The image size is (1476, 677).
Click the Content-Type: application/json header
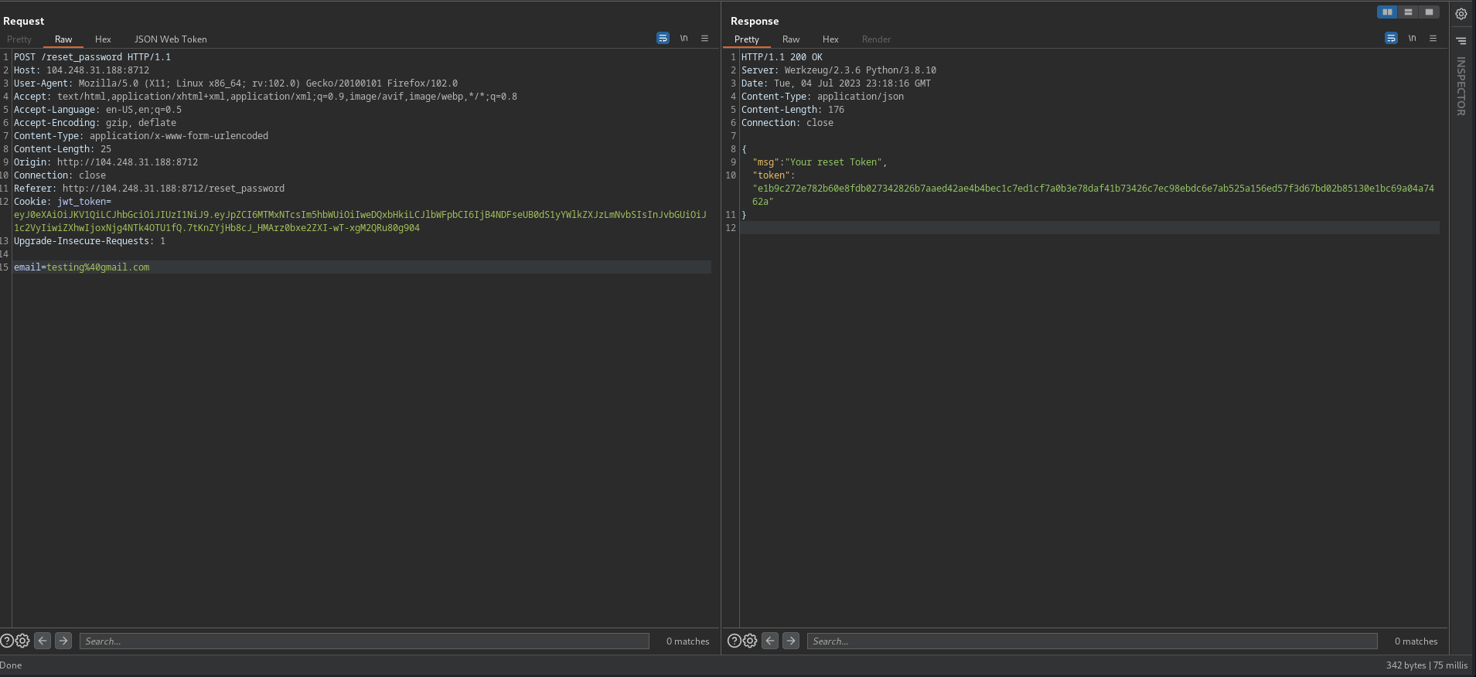pos(823,97)
